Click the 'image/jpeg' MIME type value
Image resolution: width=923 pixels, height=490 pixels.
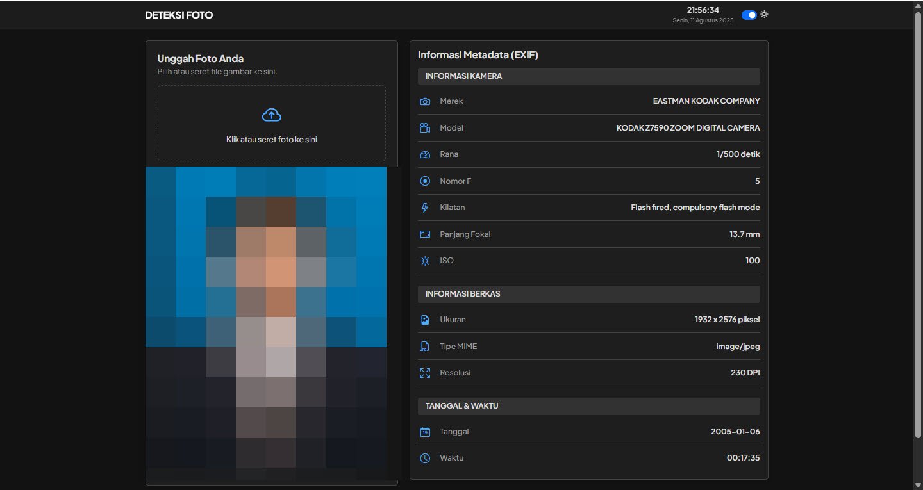[738, 347]
